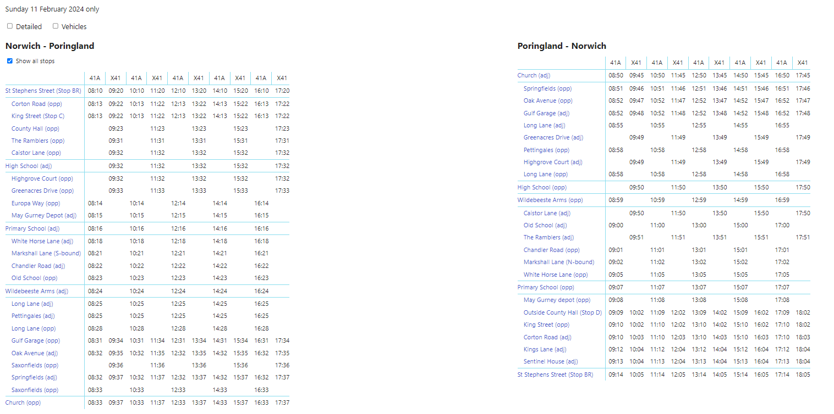Open the Primary School (adj) stop link

coord(32,228)
